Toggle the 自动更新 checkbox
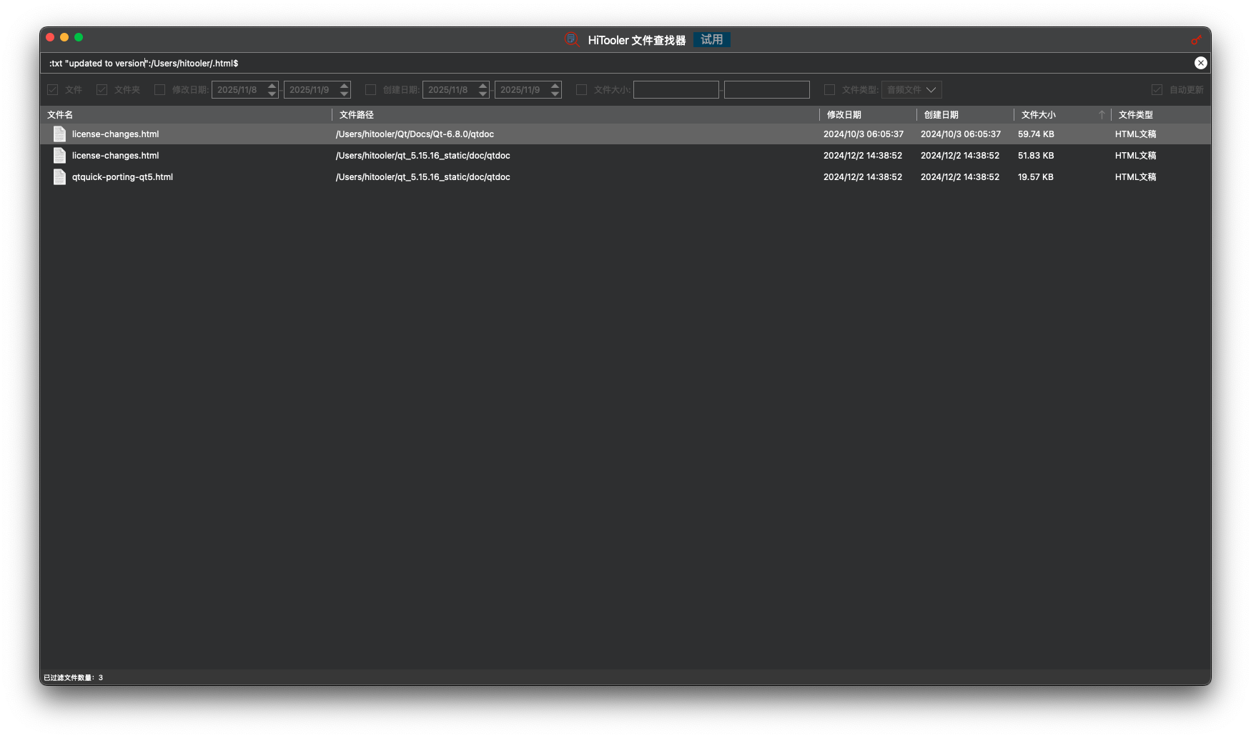The image size is (1251, 738). (1157, 90)
